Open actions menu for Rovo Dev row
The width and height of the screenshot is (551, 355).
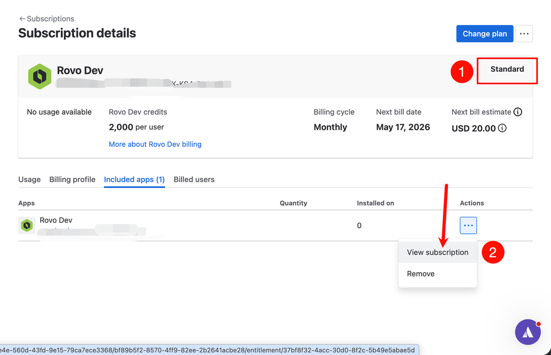click(x=468, y=225)
